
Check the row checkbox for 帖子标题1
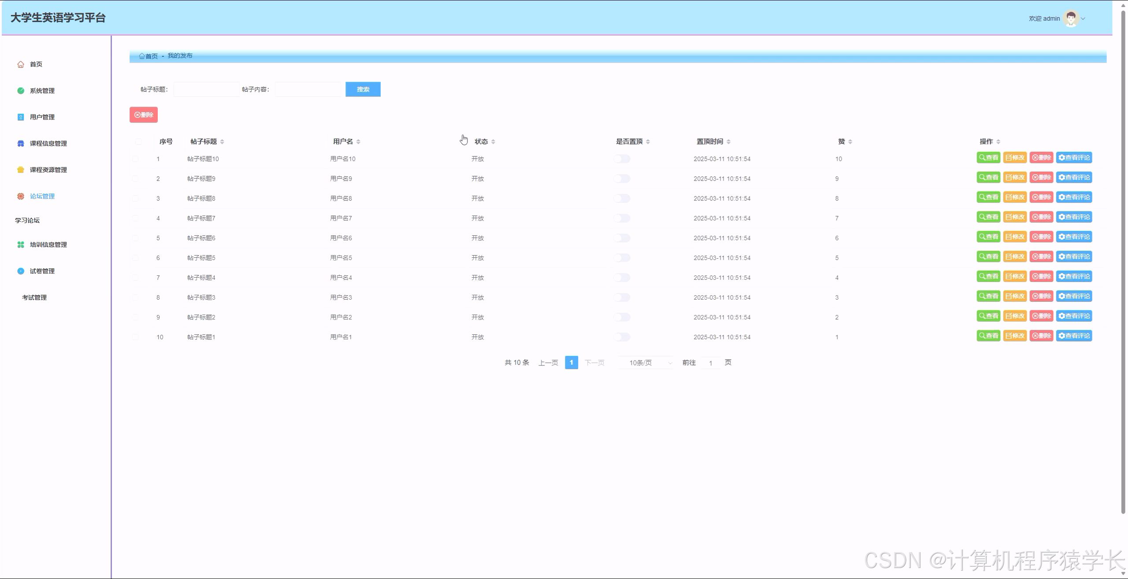(x=135, y=336)
